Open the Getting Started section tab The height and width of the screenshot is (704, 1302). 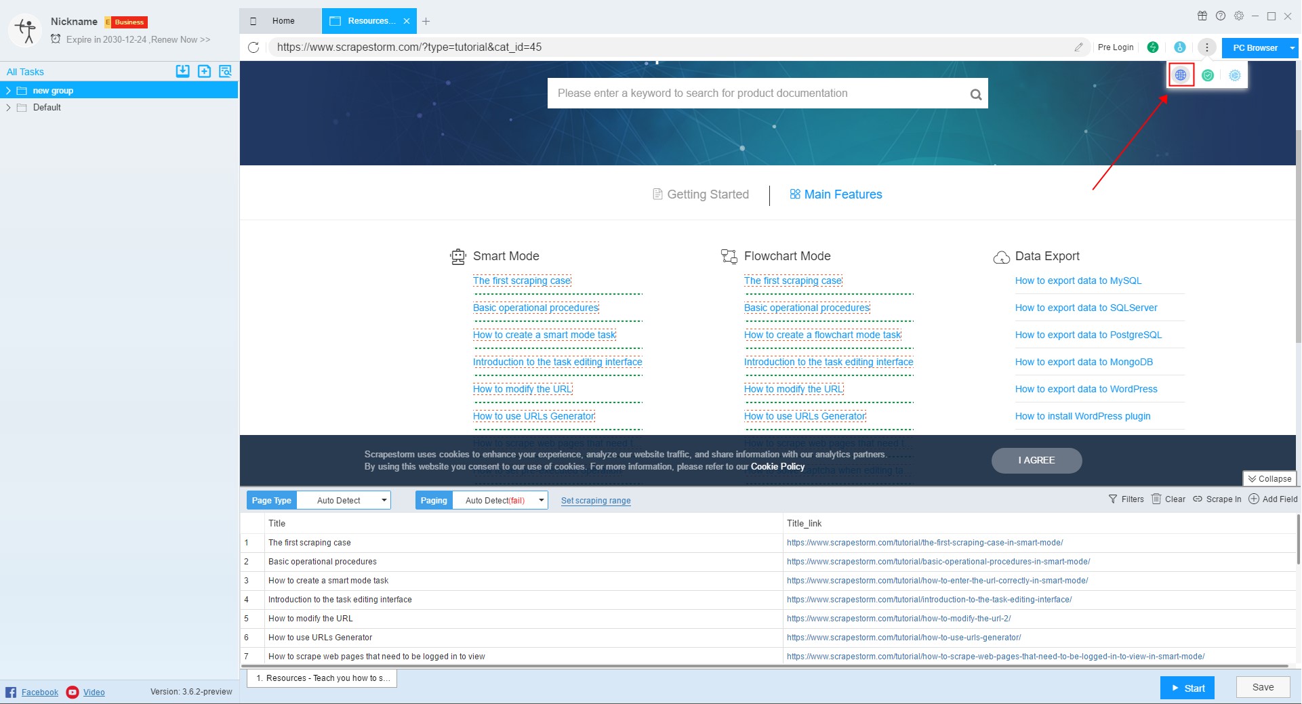700,194
